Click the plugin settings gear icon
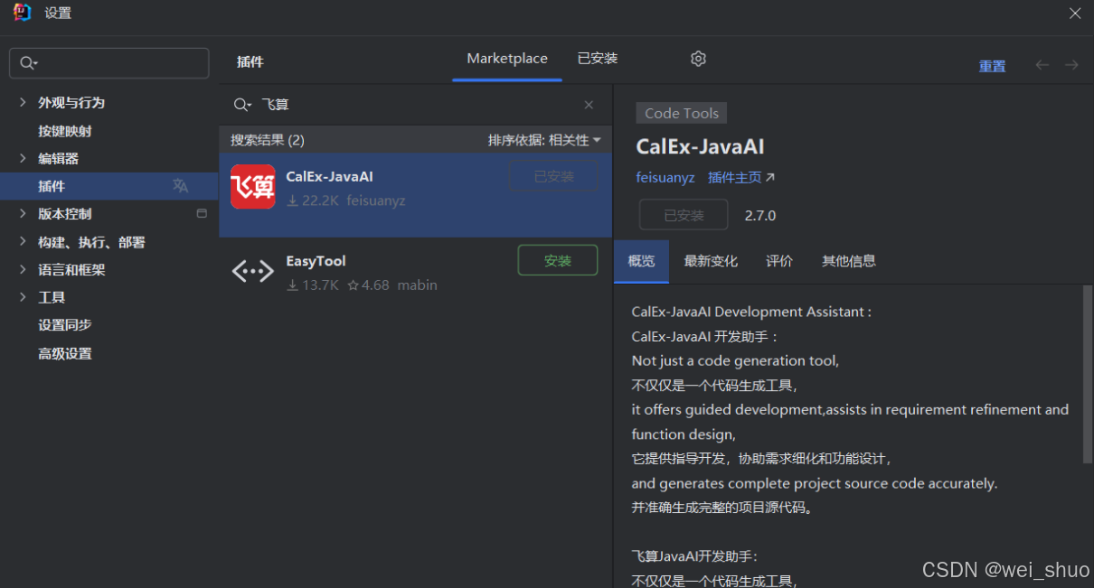 tap(698, 59)
